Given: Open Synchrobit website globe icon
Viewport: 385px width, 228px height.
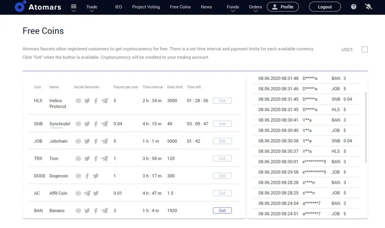Looking at the screenshot, I should click(78, 124).
